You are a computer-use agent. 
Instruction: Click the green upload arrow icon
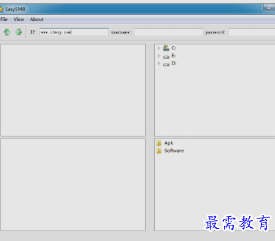click(18, 32)
